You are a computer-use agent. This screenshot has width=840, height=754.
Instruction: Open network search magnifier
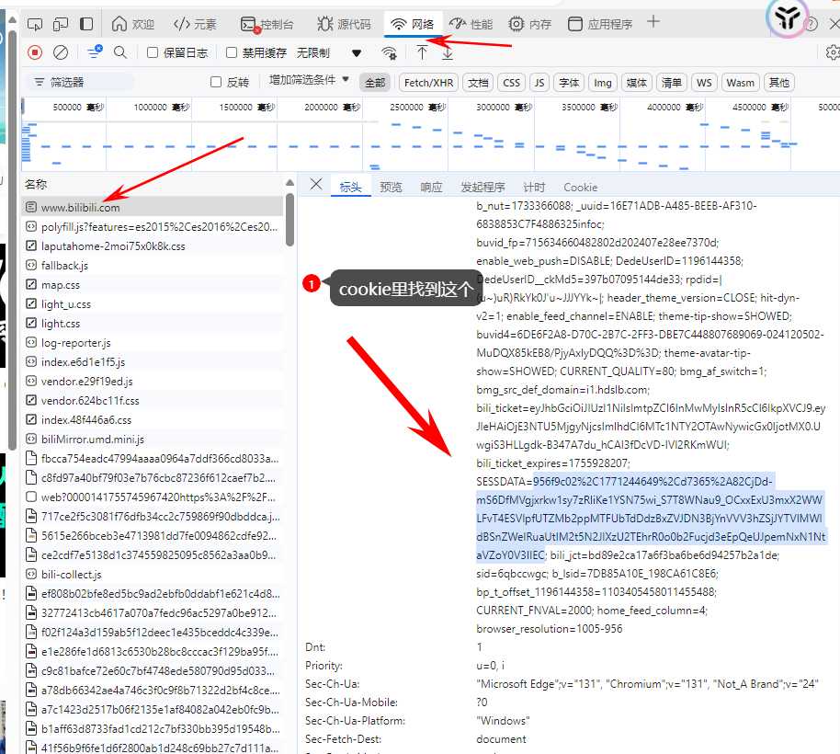pos(120,52)
